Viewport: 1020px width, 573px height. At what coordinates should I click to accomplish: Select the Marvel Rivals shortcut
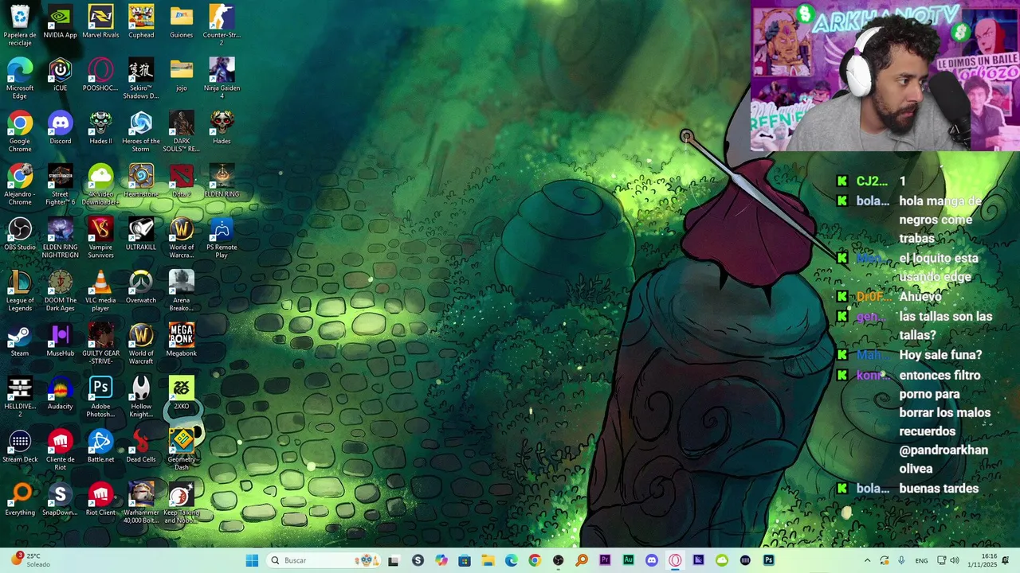[100, 21]
